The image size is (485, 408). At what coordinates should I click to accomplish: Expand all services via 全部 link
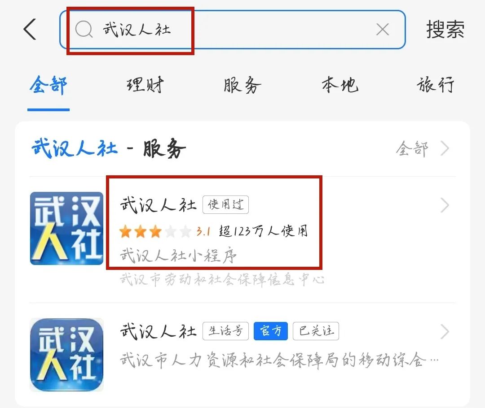pos(422,149)
